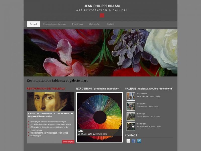Open the "La pause" painting thumbnail
The height and width of the screenshot is (151, 201).
point(131,106)
